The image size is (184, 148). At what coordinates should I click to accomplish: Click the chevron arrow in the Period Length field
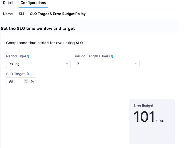[136, 64]
